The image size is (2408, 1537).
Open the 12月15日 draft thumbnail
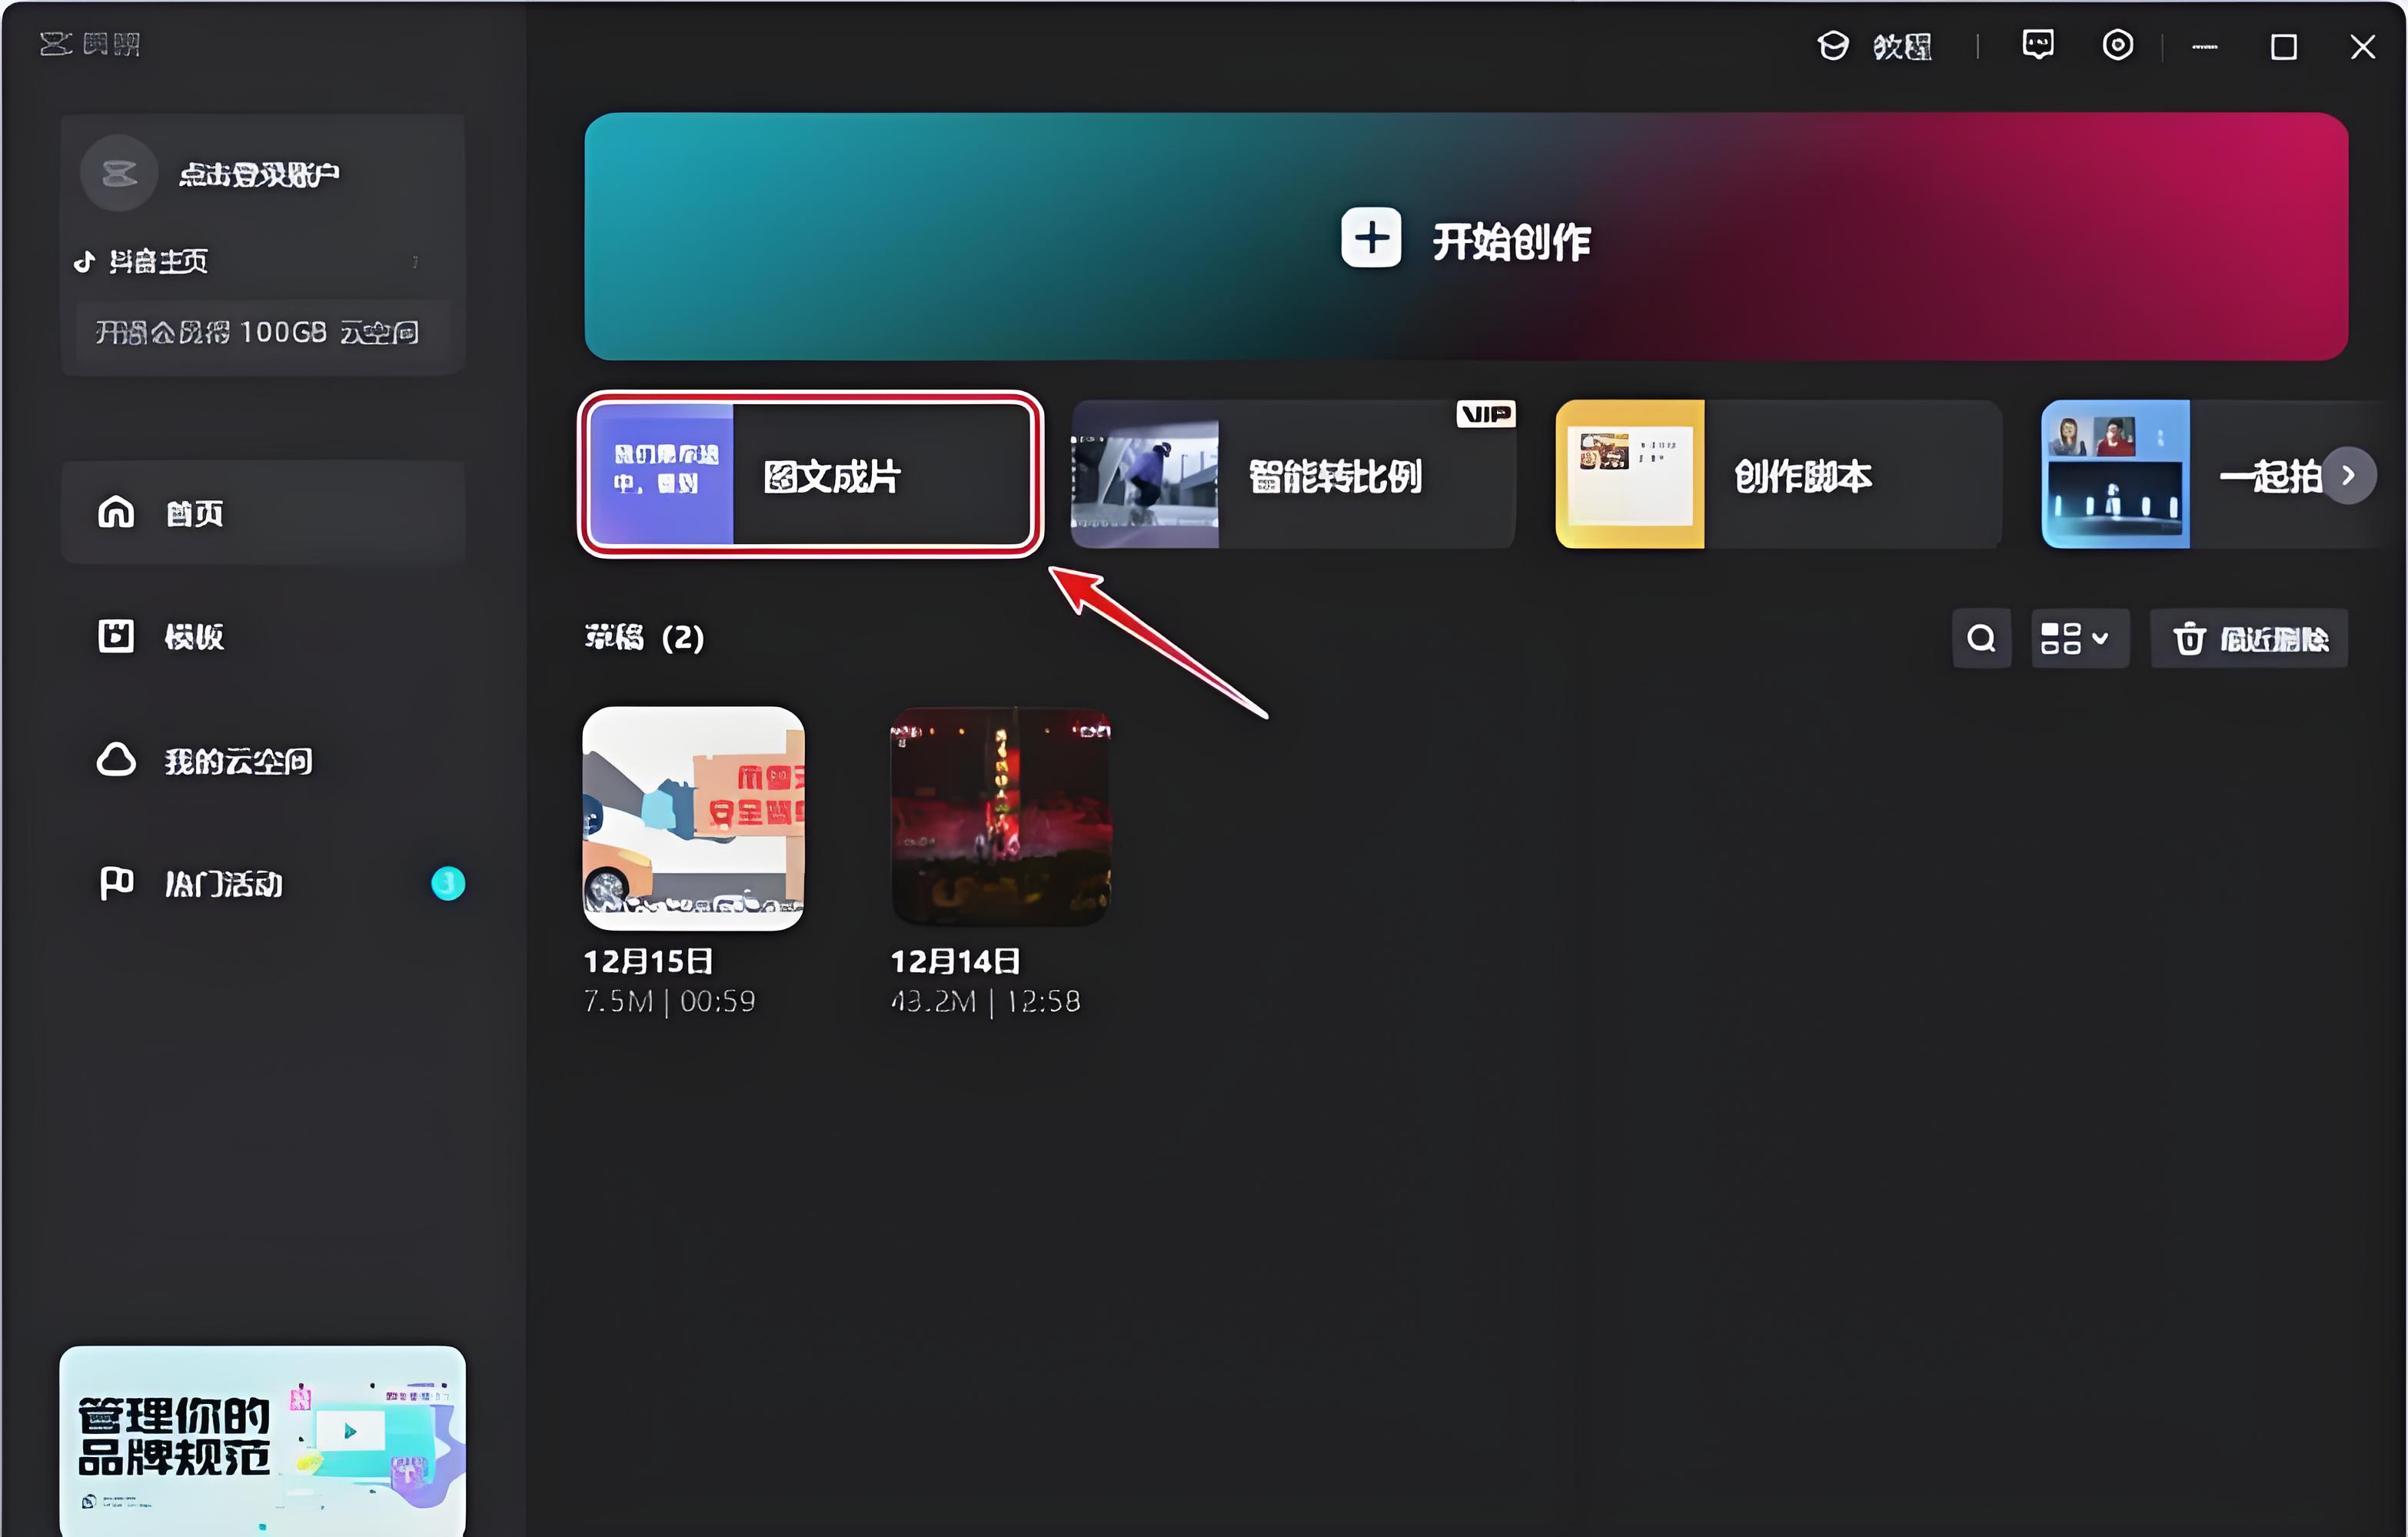[693, 818]
